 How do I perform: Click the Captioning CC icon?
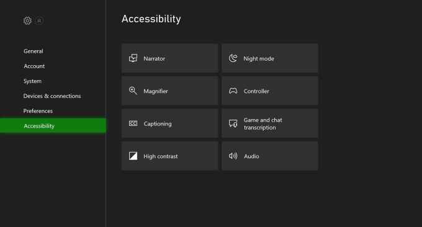tap(133, 123)
